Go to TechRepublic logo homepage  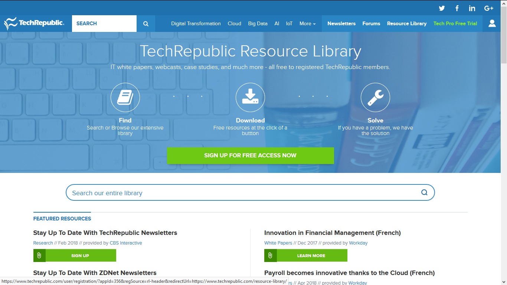point(34,23)
